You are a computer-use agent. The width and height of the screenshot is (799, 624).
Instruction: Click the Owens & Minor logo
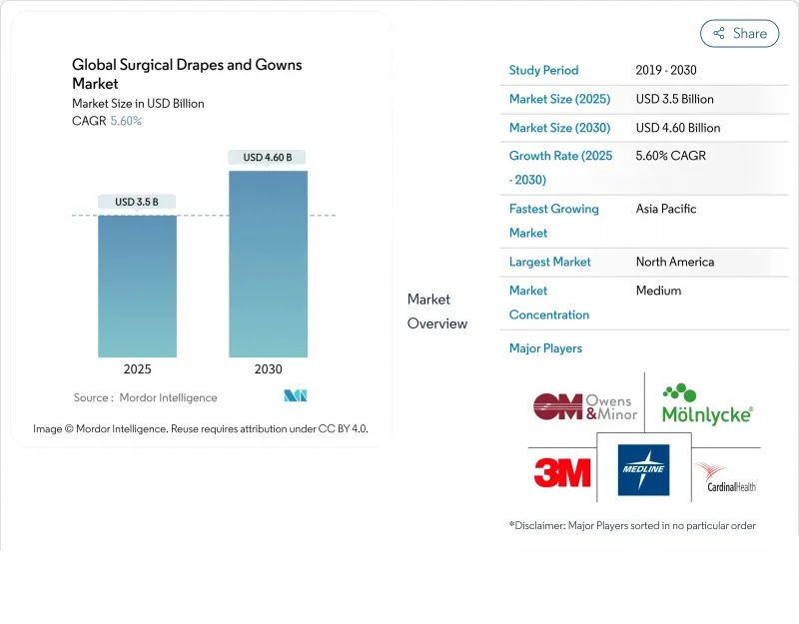584,406
